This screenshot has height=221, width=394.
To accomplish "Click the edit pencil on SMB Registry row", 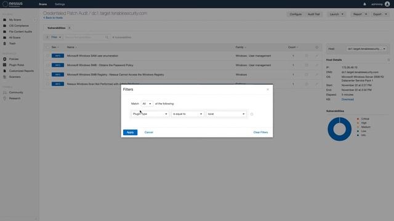I will [316, 74].
